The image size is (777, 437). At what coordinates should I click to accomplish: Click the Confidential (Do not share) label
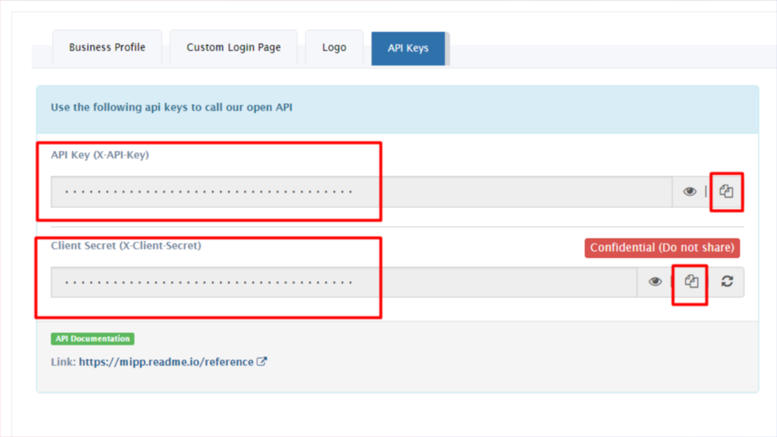point(662,248)
